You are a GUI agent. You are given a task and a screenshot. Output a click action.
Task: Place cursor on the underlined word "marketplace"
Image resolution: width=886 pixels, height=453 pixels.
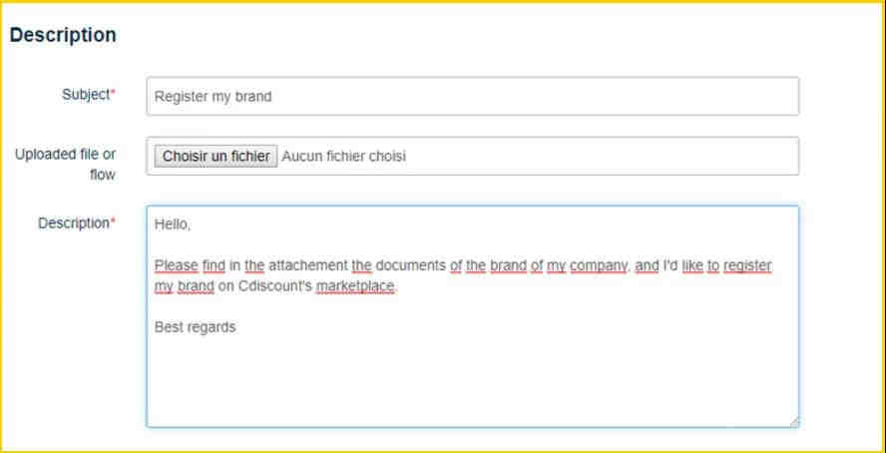click(x=355, y=287)
